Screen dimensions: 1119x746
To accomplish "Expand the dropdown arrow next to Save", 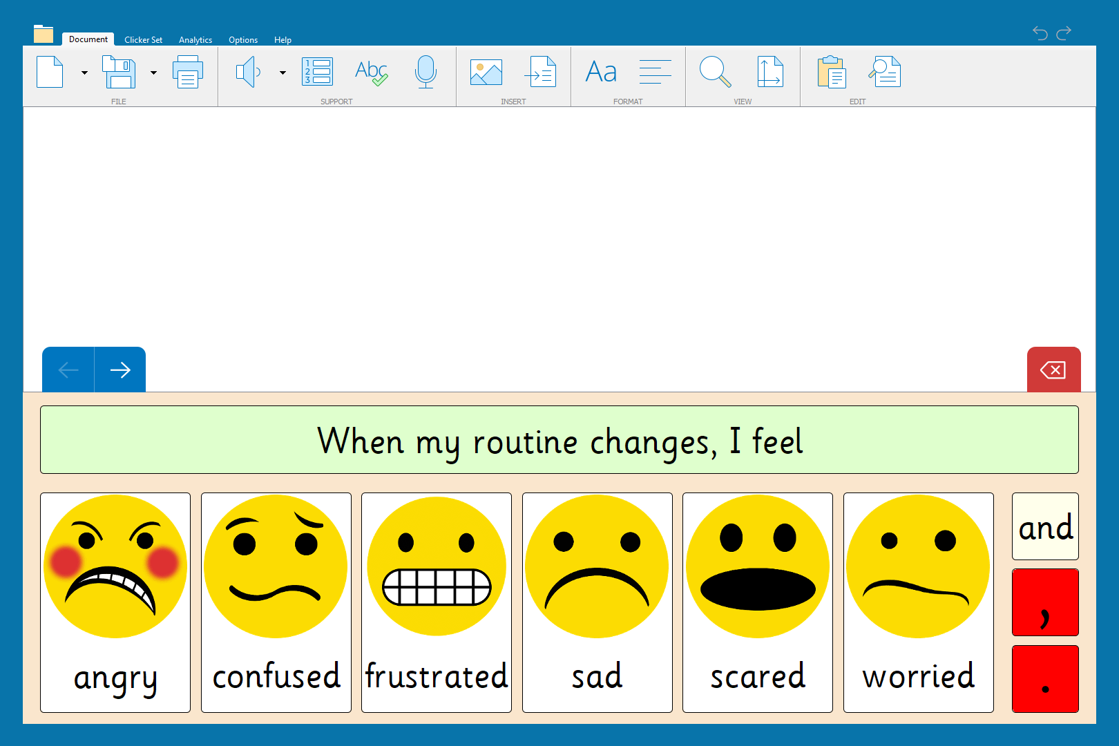I will tap(153, 73).
